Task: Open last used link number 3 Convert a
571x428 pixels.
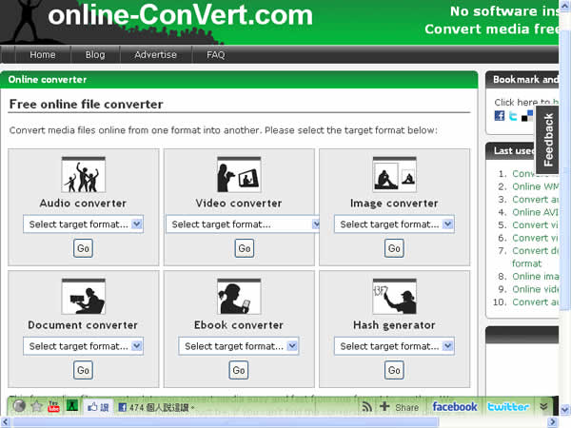Action: 535,199
